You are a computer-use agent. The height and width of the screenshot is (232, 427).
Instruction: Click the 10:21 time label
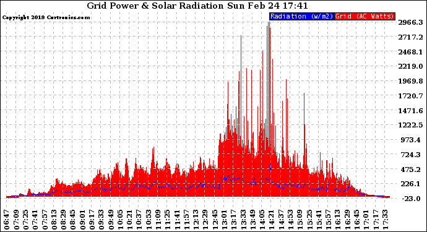[x=129, y=220]
